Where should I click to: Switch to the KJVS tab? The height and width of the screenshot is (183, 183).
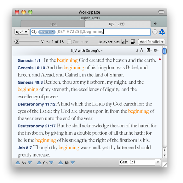tap(53, 24)
